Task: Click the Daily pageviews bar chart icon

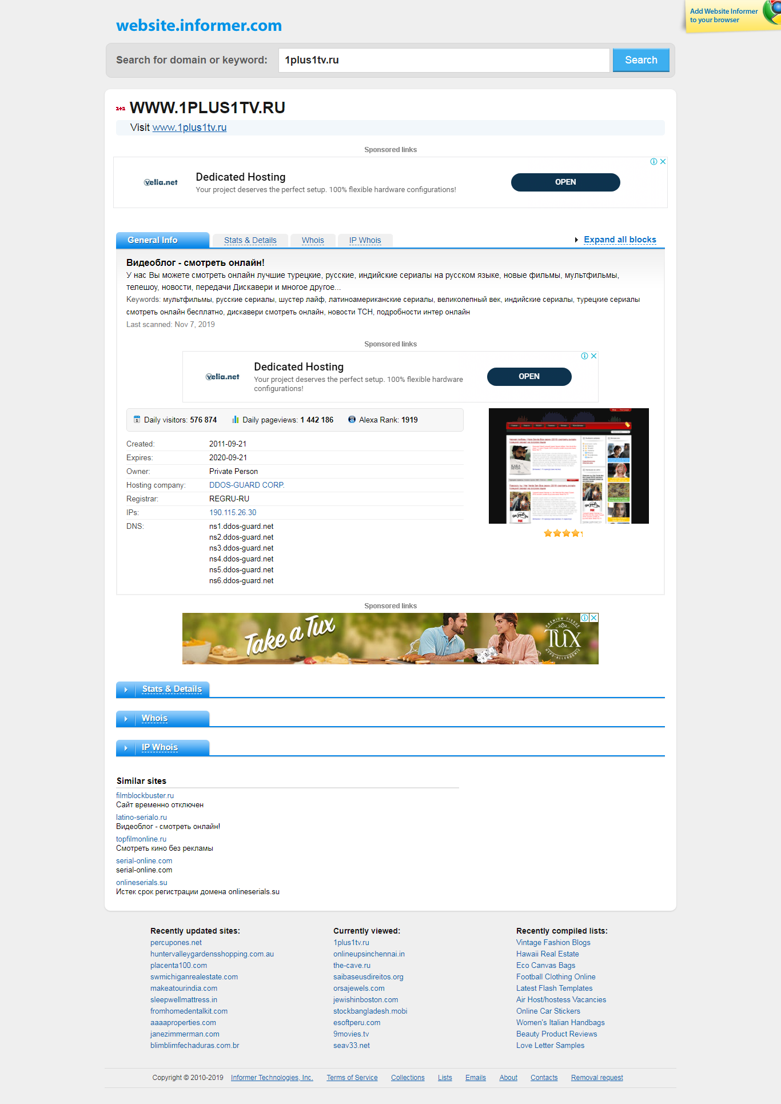Action: [235, 419]
